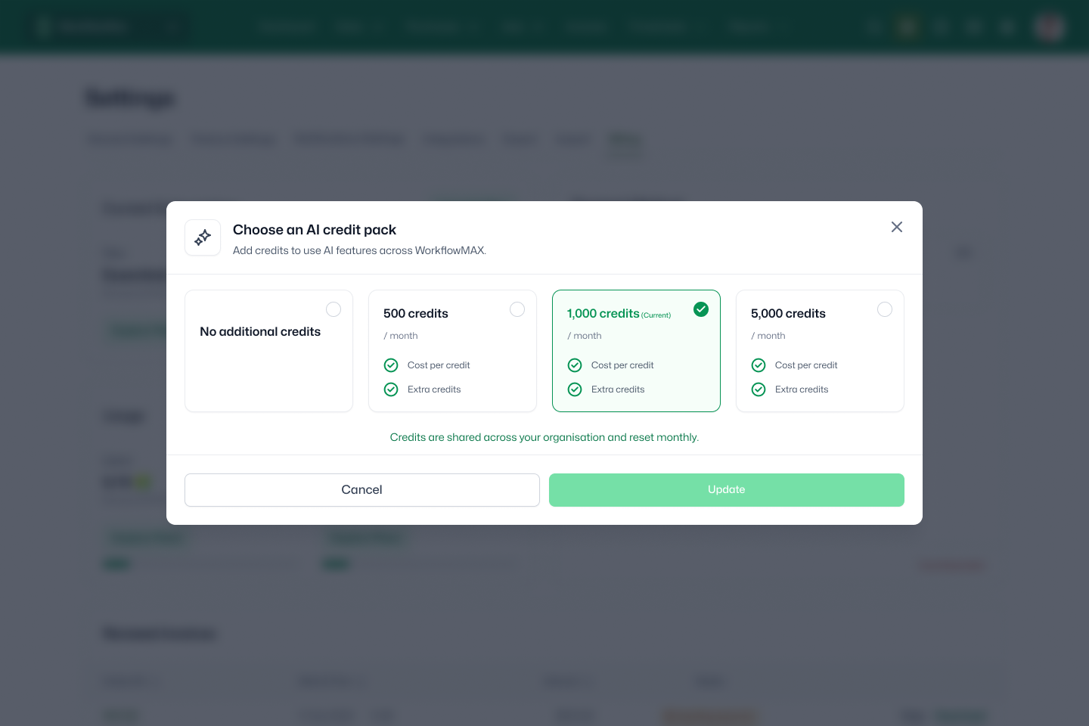
Task: Click "/ month" text in the 5,000 credits card
Action: tap(768, 336)
